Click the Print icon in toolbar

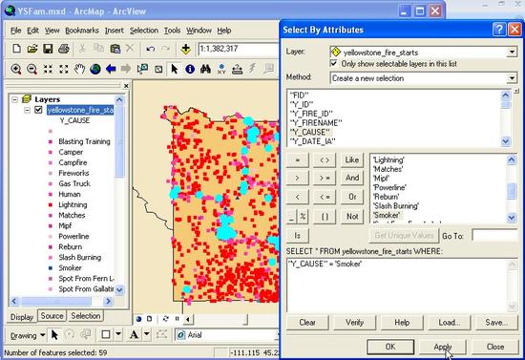(x=64, y=49)
